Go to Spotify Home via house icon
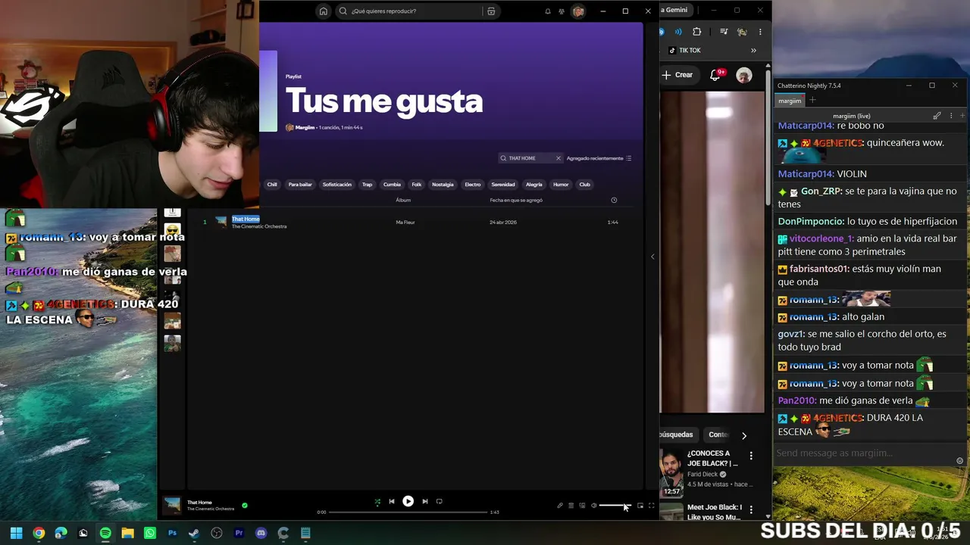 point(324,11)
